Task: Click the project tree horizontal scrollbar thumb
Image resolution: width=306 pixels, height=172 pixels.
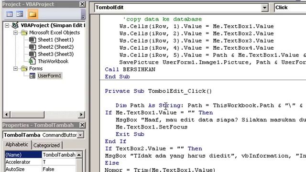Action: (x=27, y=115)
